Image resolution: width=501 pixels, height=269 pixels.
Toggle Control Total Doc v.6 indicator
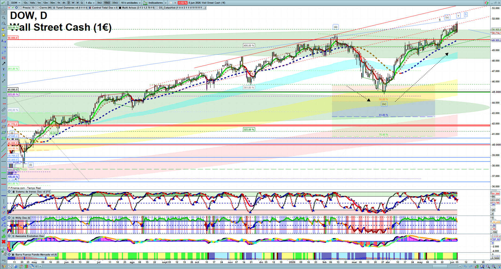pyautogui.click(x=90, y=8)
